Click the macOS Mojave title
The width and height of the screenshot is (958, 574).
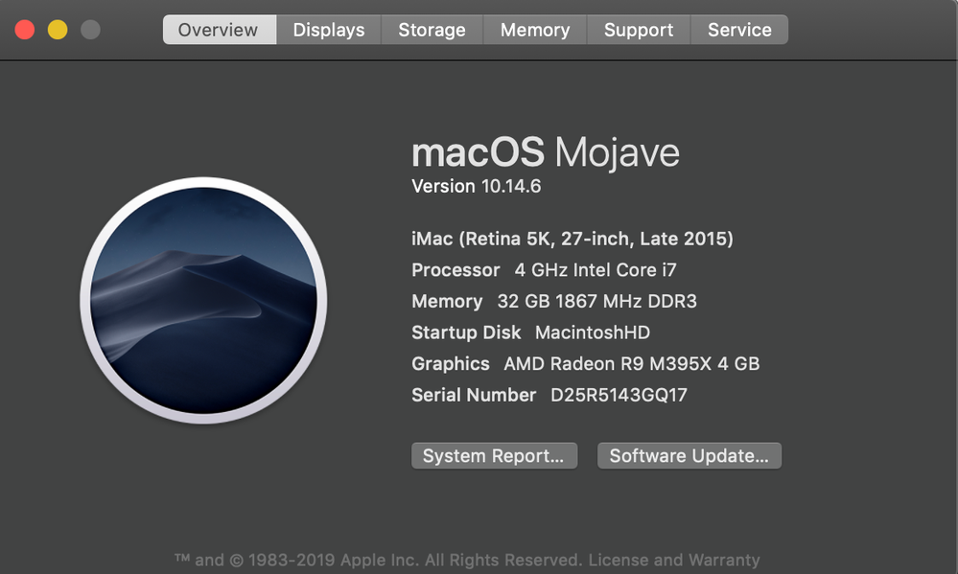pos(545,152)
